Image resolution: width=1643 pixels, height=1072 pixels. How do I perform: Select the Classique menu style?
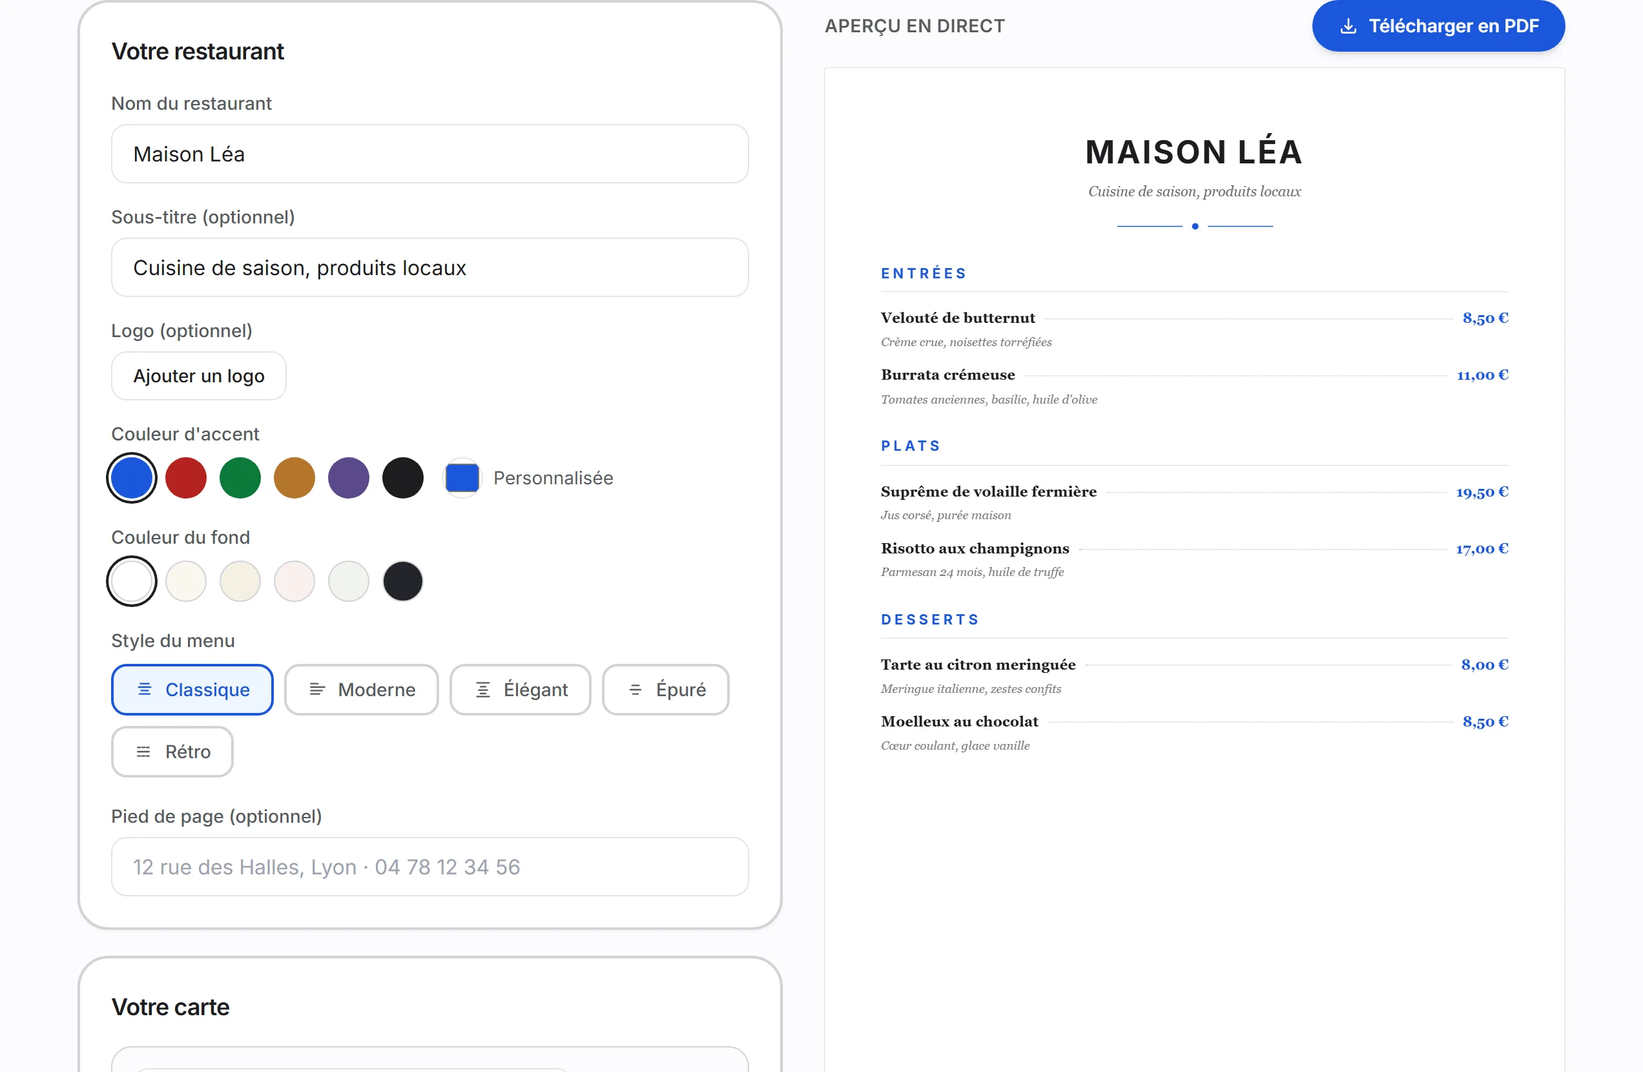point(192,690)
